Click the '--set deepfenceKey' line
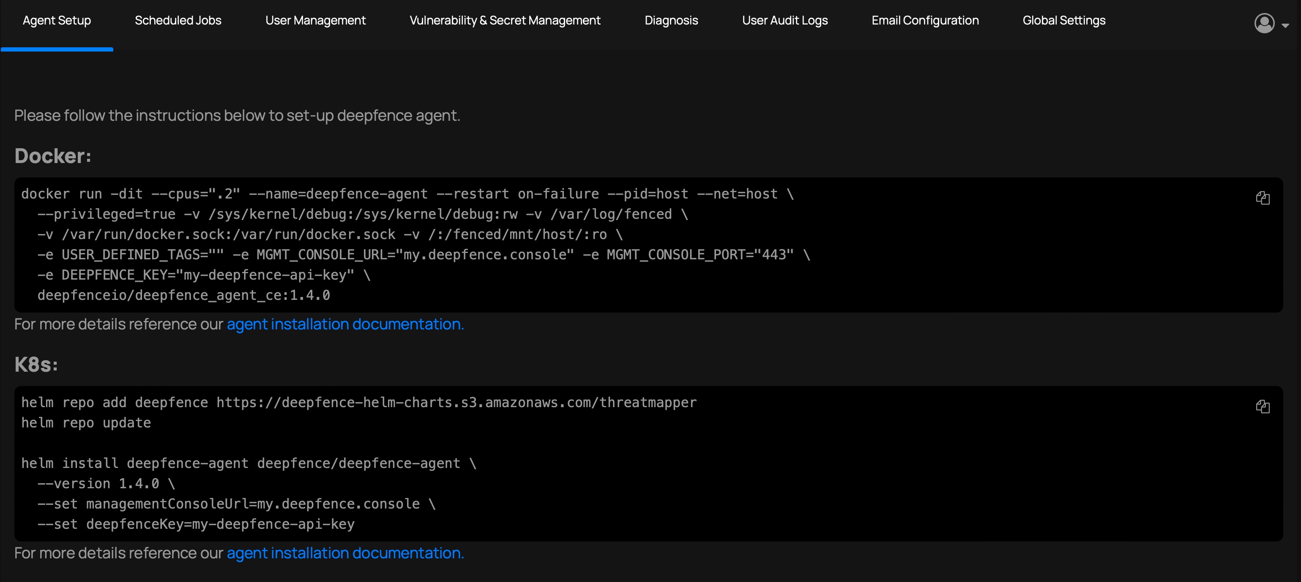1301x582 pixels. (x=196, y=524)
